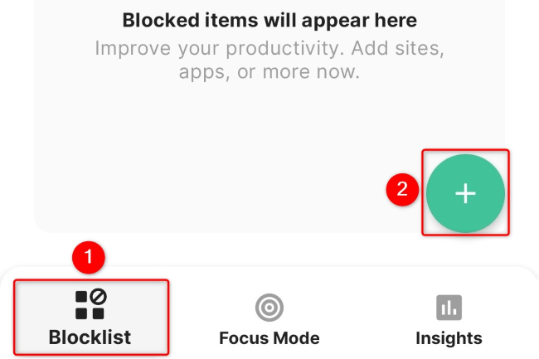Select the Focus Mode target icon
The image size is (539, 359).
[269, 308]
